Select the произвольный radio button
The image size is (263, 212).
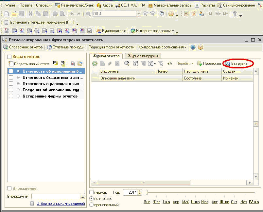91,205
